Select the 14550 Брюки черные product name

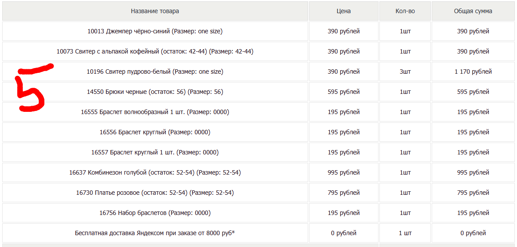click(155, 92)
